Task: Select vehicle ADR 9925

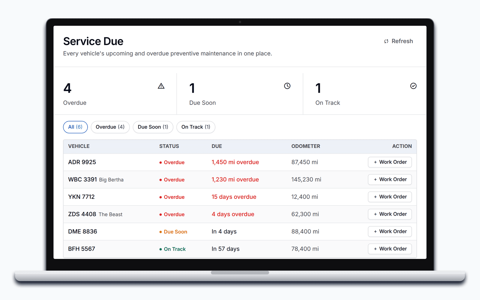Action: (82, 162)
